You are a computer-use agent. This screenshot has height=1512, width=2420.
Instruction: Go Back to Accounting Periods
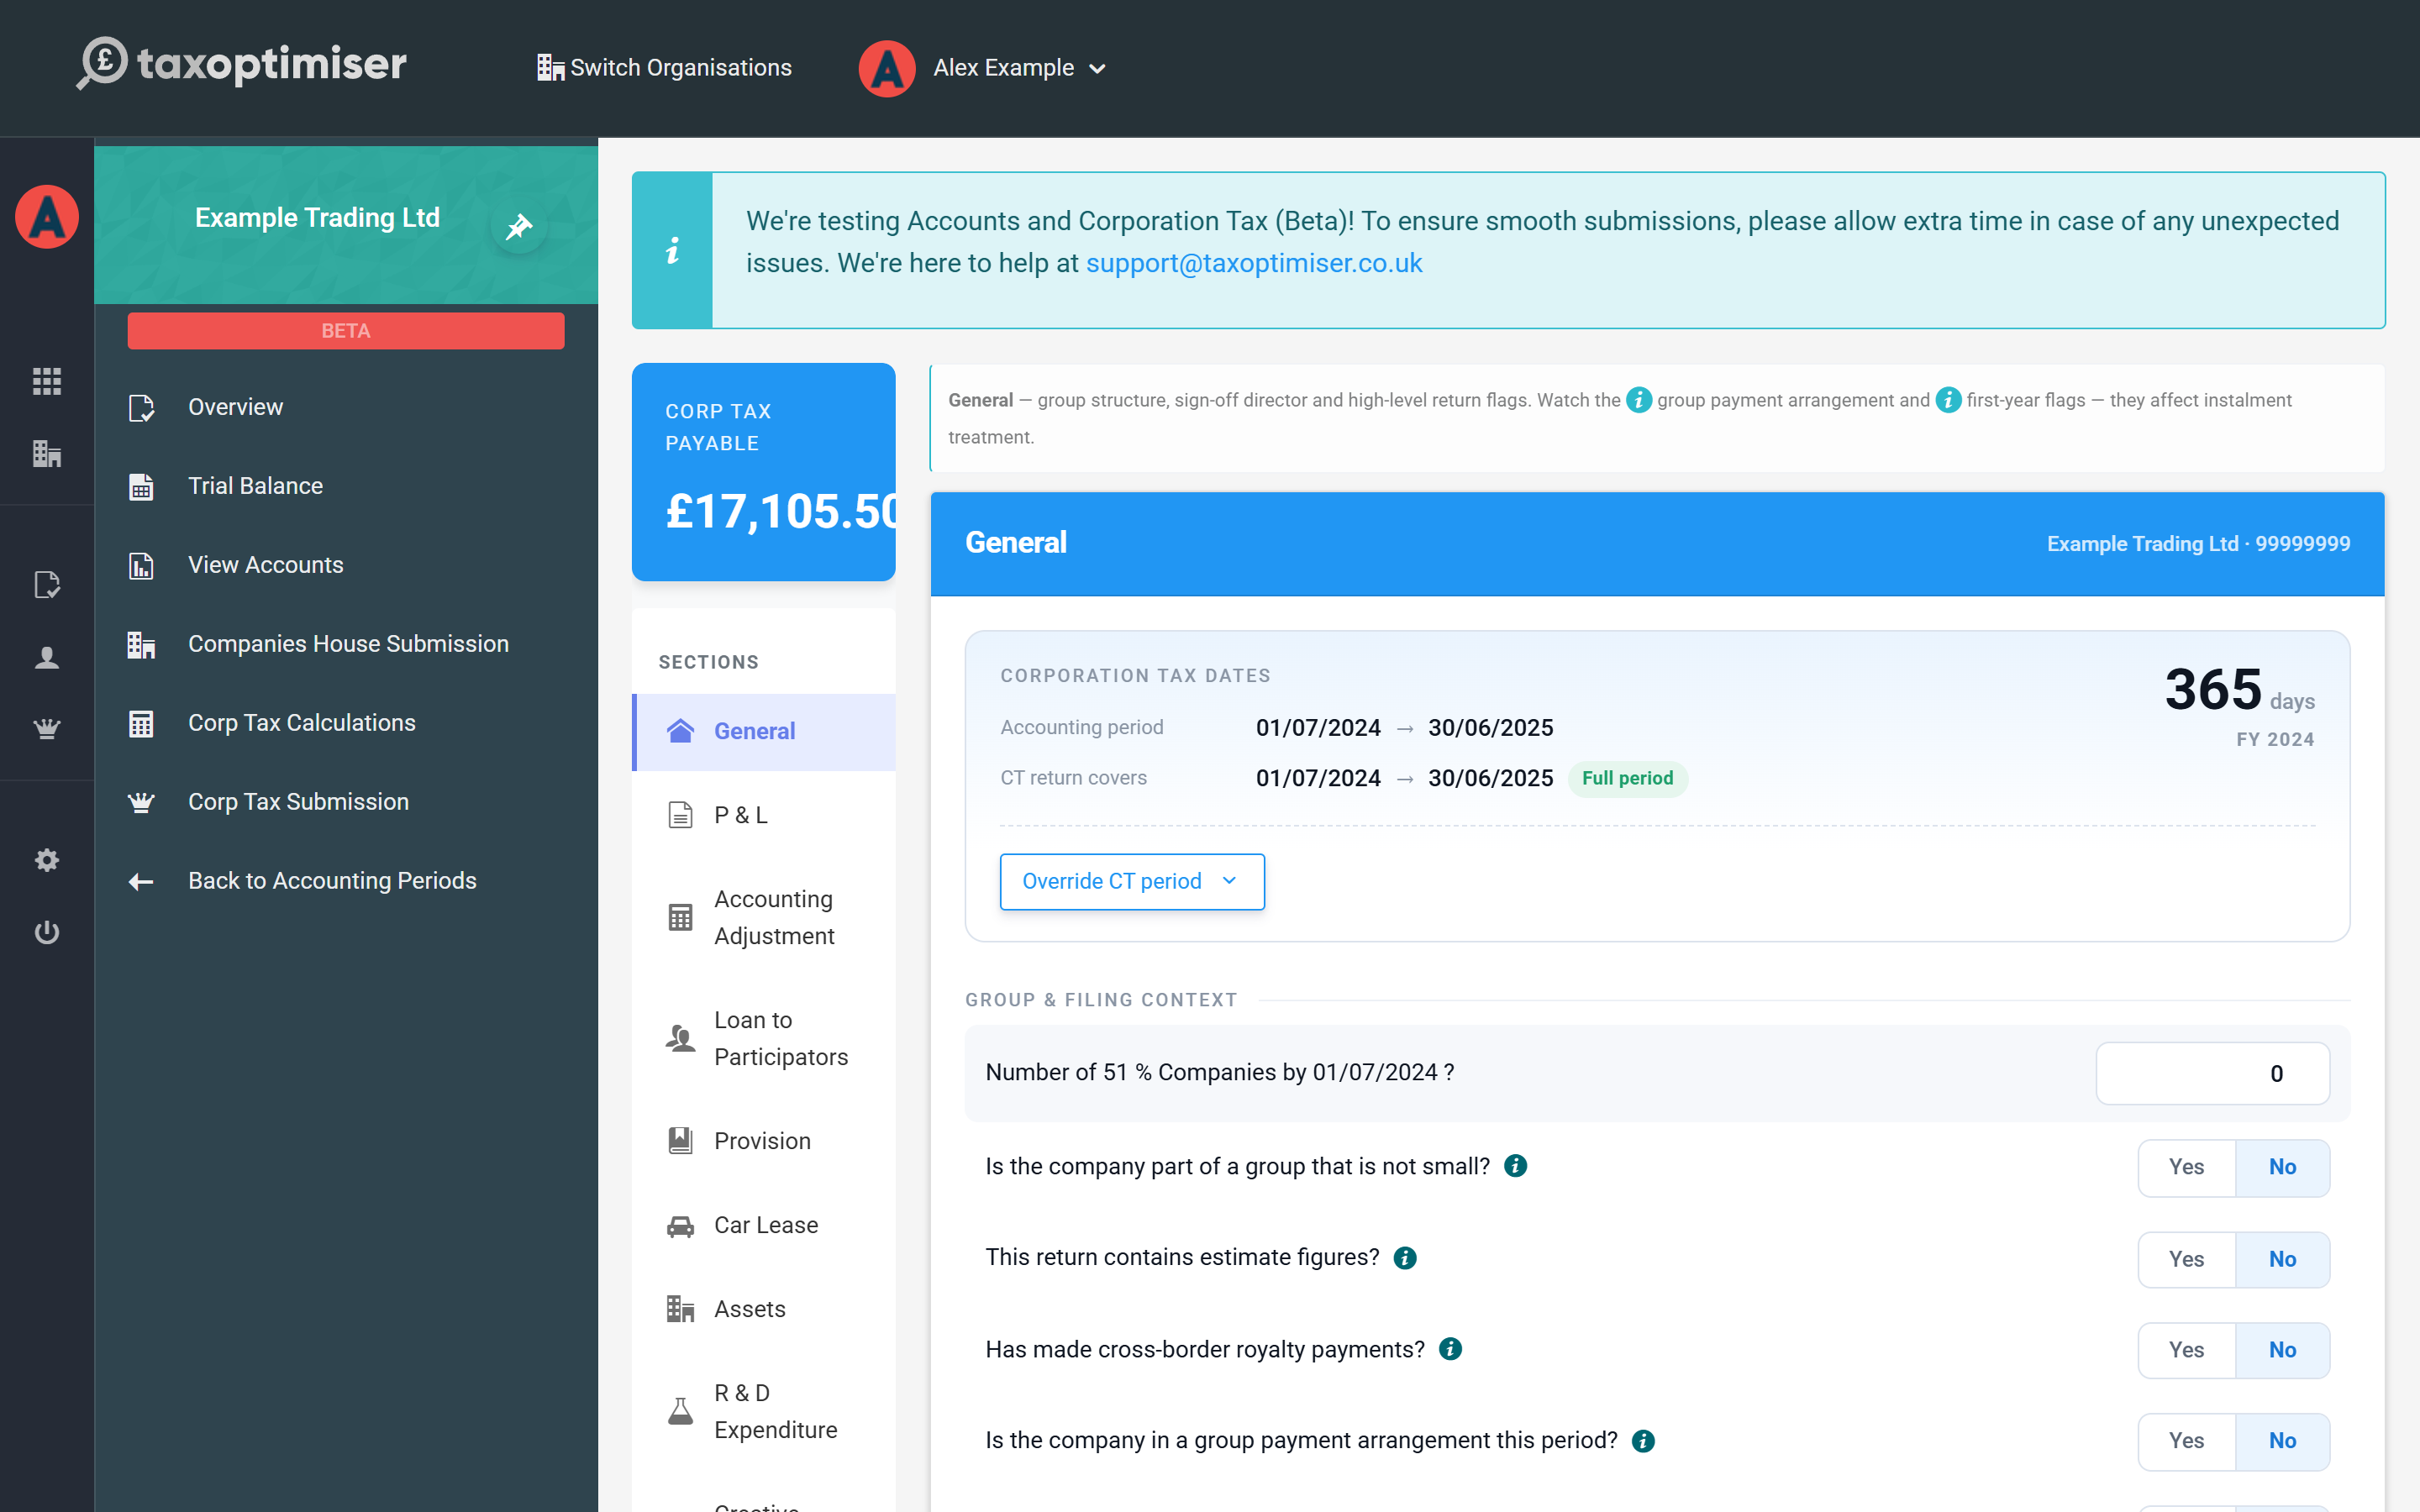tap(346, 881)
